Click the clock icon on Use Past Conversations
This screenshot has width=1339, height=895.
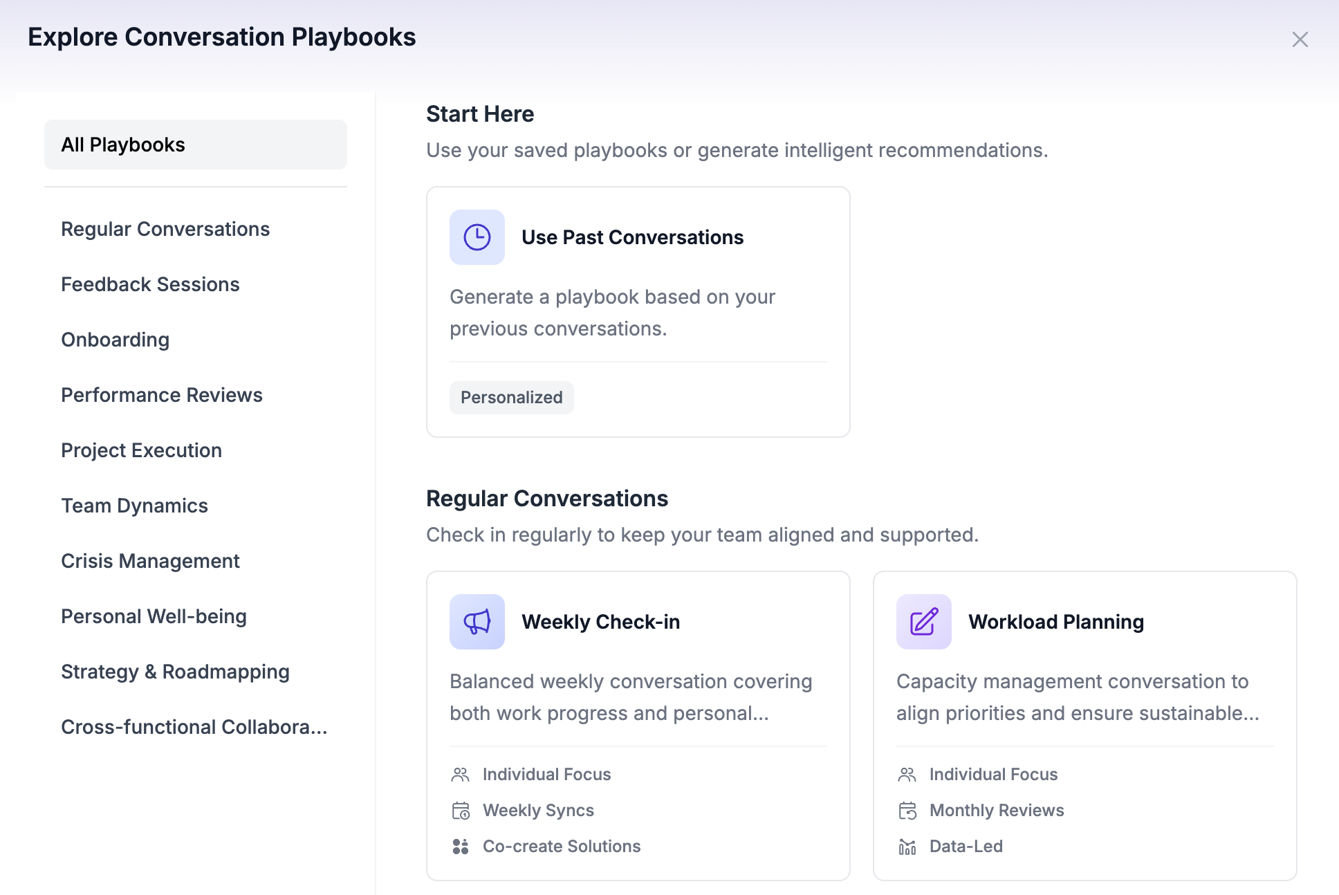click(x=476, y=237)
